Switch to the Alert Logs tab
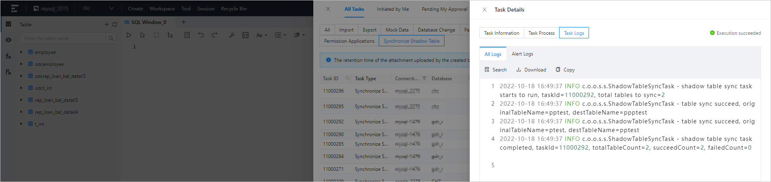 coord(522,54)
